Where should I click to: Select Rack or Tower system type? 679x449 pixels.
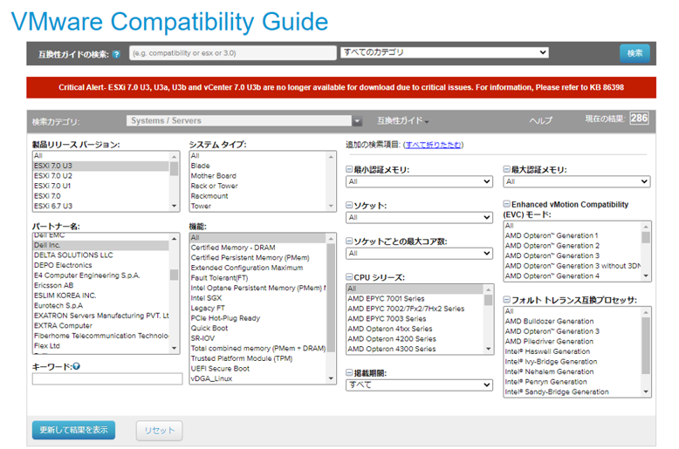(258, 186)
